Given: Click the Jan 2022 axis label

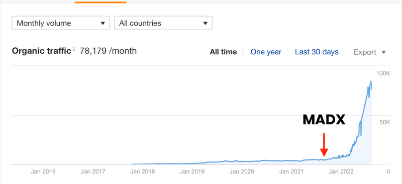Looking at the screenshot, I should 341,171.
